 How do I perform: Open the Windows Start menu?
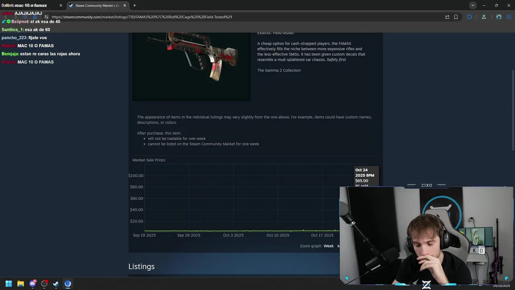click(8, 284)
